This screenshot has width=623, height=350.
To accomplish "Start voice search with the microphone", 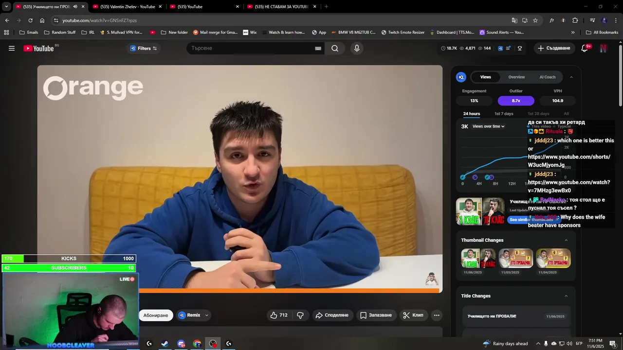I will point(357,48).
